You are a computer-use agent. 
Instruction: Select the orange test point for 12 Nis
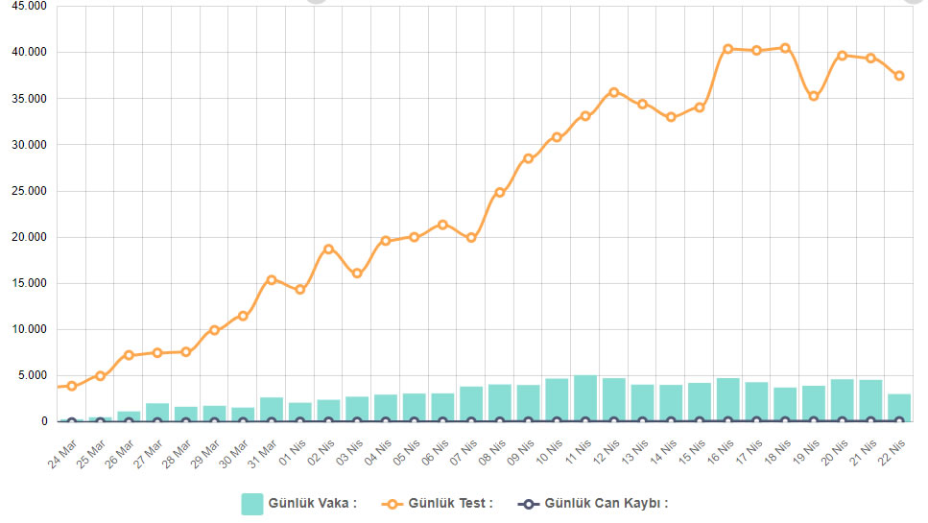[x=614, y=92]
